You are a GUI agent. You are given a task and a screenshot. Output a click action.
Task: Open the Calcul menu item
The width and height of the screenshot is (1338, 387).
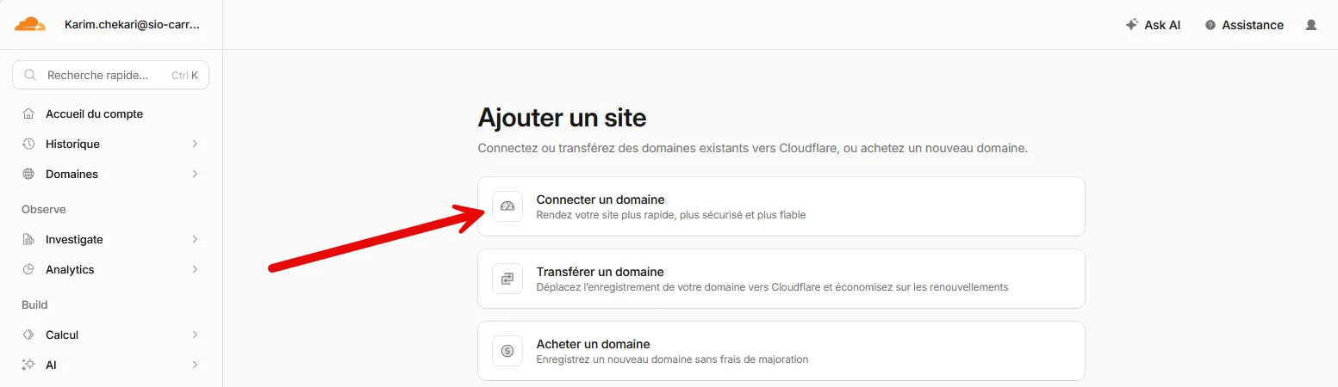pyautogui.click(x=111, y=335)
